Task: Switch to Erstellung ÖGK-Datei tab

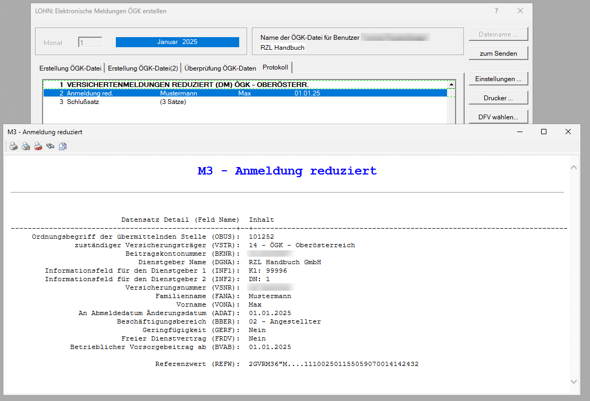Action: 70,68
